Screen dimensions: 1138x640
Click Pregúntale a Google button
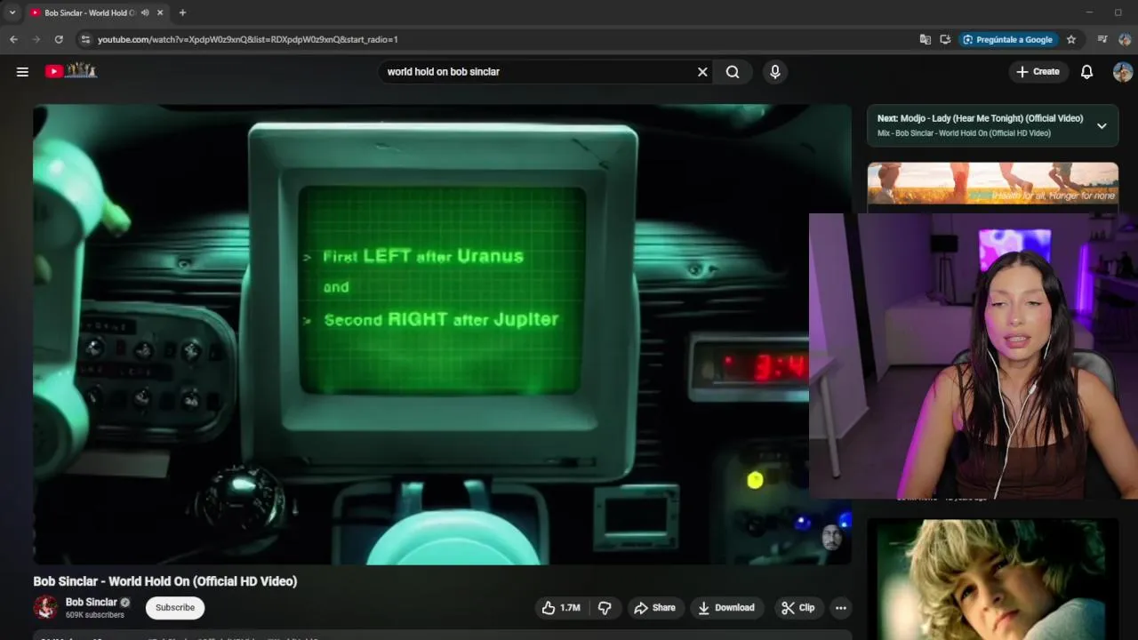click(1008, 39)
